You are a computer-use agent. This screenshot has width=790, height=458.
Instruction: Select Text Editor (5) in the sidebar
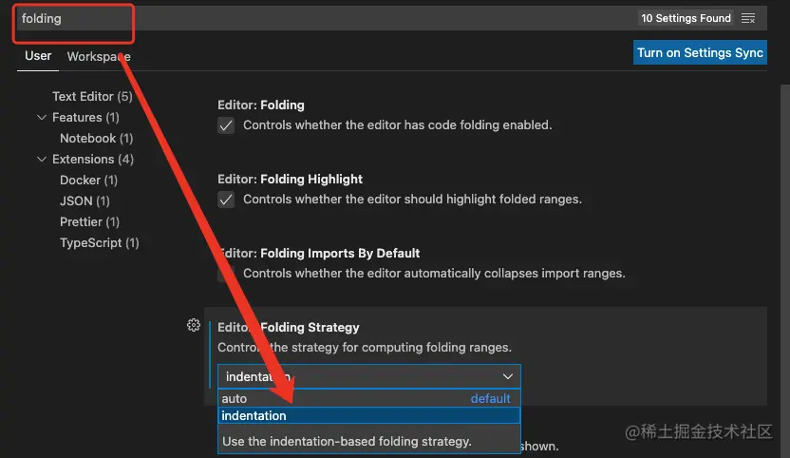pyautogui.click(x=92, y=97)
